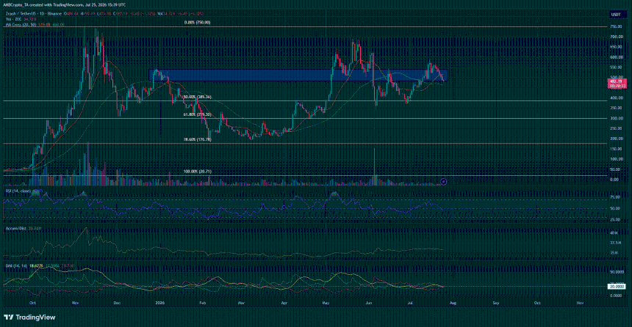Click the 350.00 price axis label
The width and height of the screenshot is (632, 327).
616,109
